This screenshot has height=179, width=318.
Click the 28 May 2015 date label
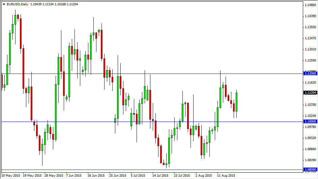point(54,176)
